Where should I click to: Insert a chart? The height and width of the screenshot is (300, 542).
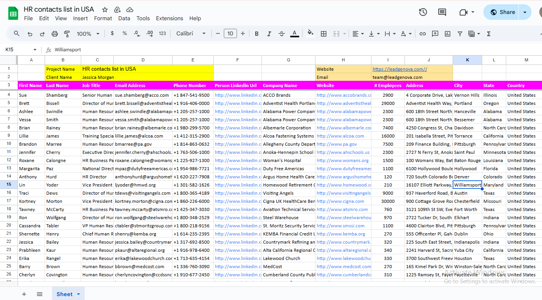[x=448, y=34]
